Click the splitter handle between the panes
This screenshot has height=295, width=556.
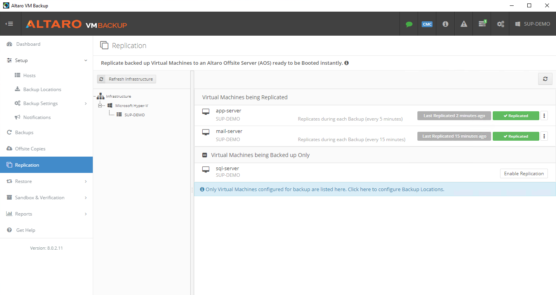(x=192, y=190)
